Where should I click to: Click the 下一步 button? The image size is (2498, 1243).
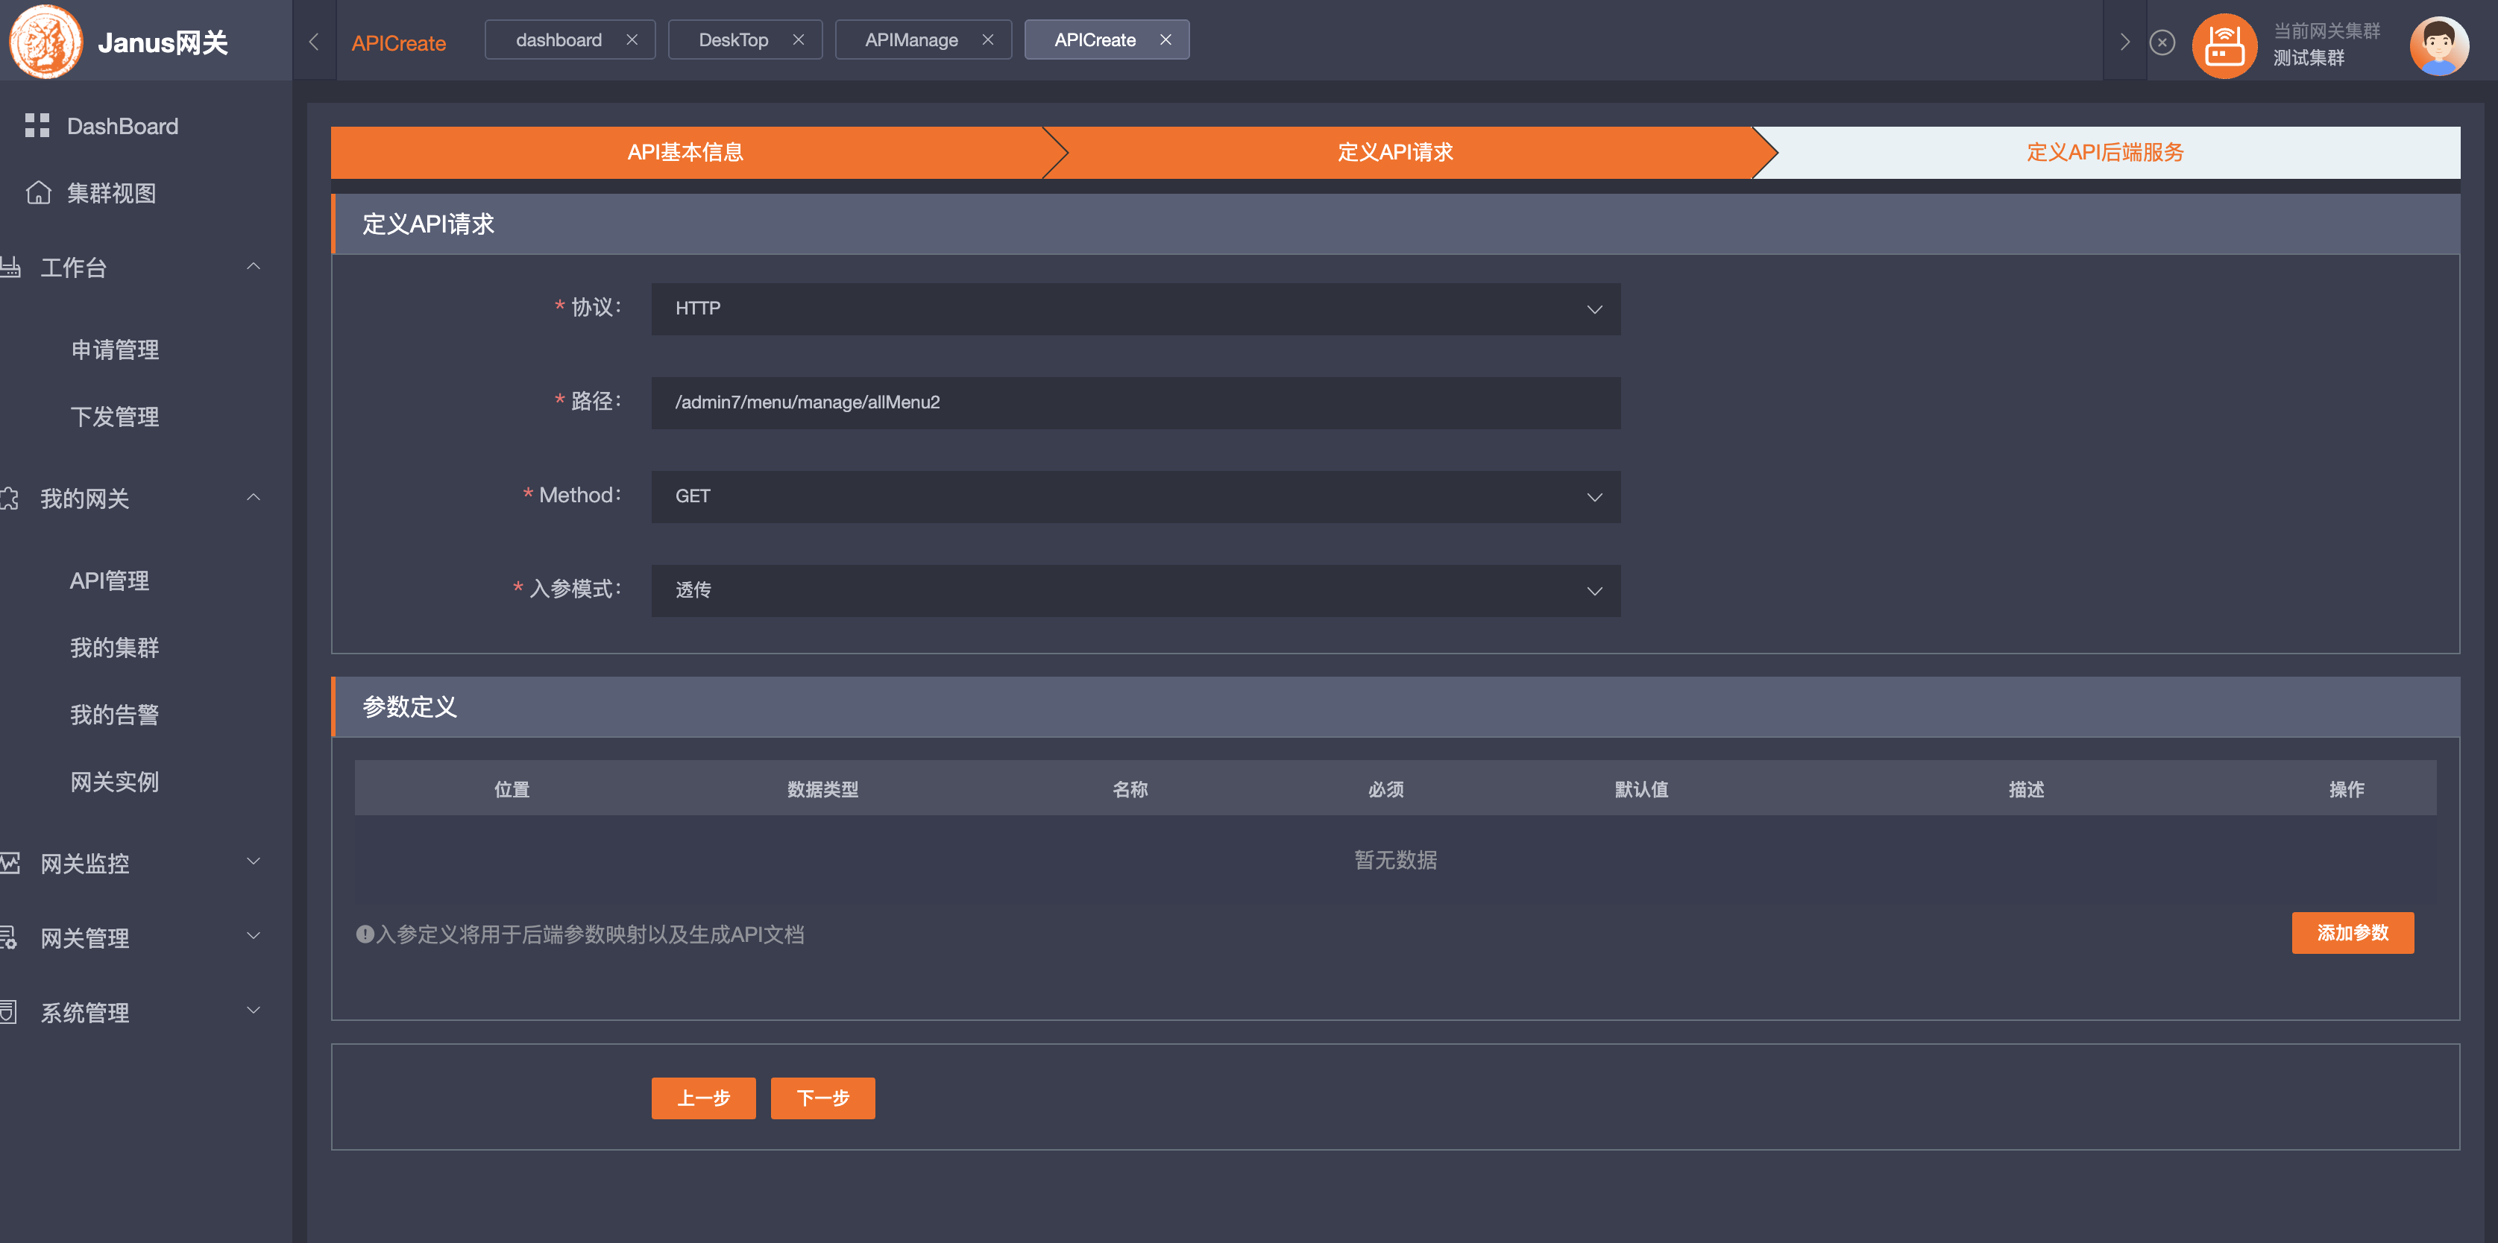point(822,1098)
